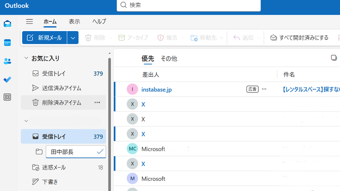Select the highlighted 受信トレイ account folder
Screen dimensions: 340x191
63,136
